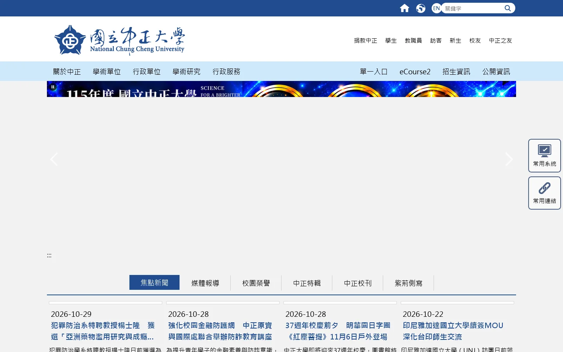The width and height of the screenshot is (563, 352).
Task: Open the globe sitemap icon
Action: pos(421,8)
